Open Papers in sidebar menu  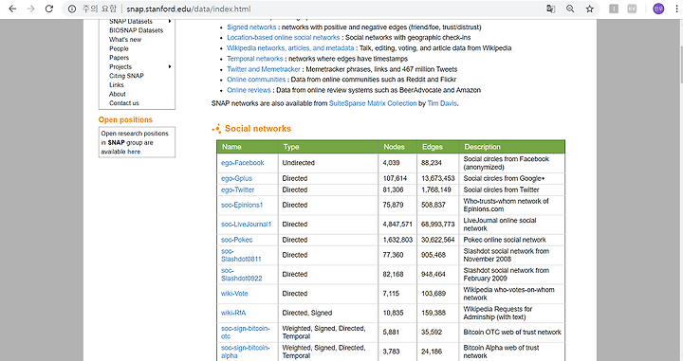[x=119, y=58]
